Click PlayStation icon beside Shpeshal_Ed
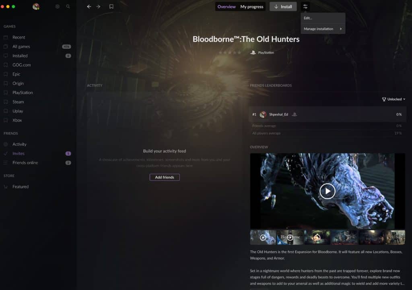 point(294,114)
